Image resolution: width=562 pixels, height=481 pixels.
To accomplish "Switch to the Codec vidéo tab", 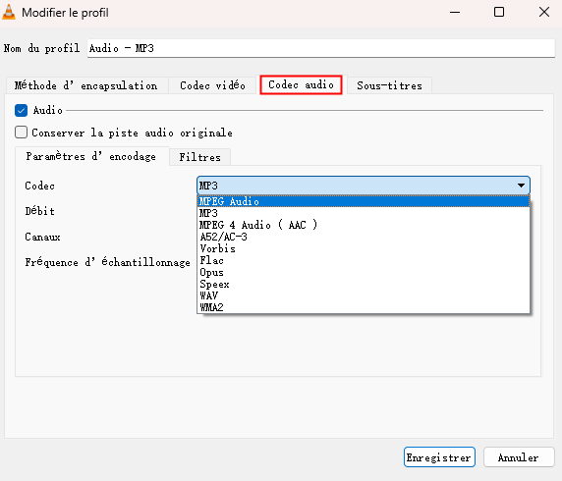I will coord(213,85).
